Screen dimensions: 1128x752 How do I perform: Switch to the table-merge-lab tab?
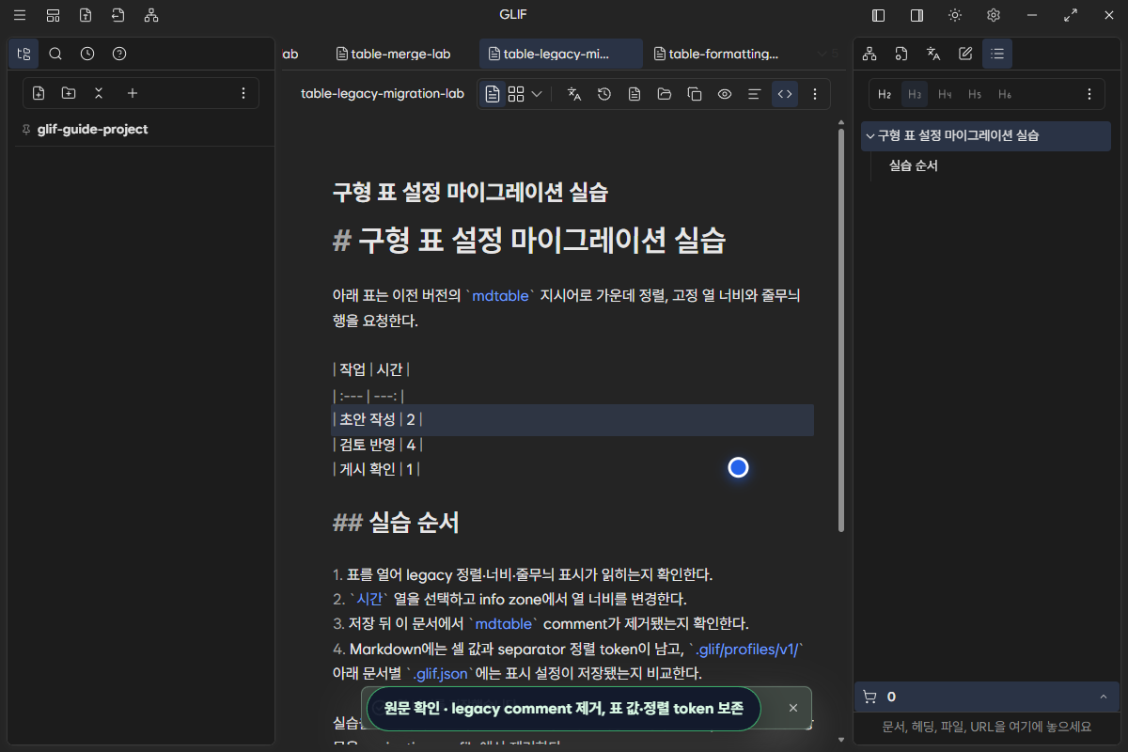pyautogui.click(x=393, y=54)
